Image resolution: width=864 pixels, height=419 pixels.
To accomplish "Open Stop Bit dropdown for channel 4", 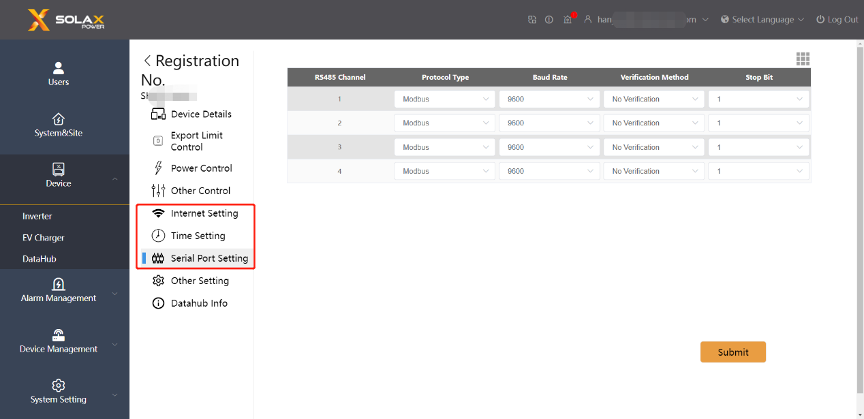I will coord(758,172).
